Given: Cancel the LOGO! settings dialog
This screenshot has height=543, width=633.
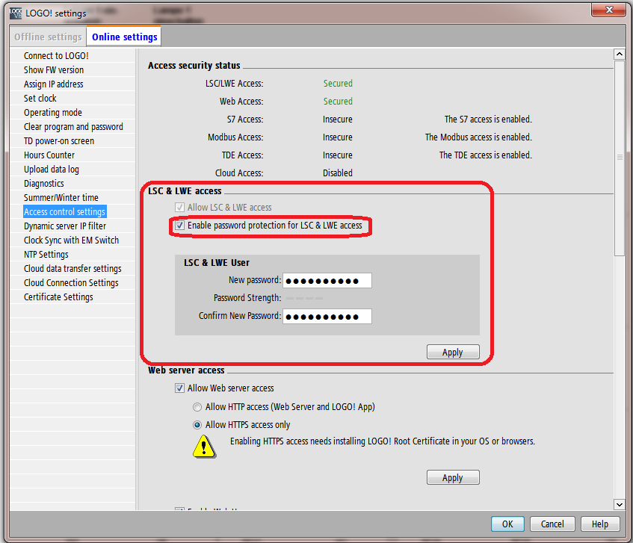Looking at the screenshot, I should (x=552, y=524).
